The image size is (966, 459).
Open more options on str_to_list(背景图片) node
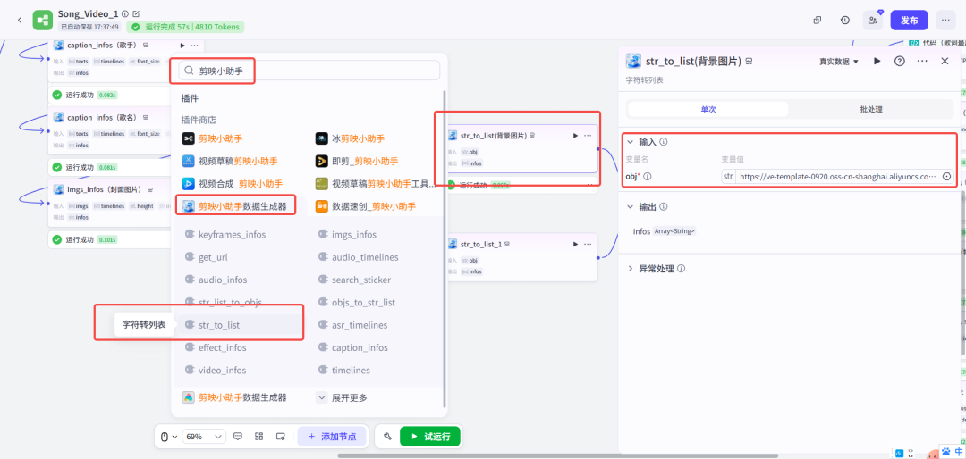588,136
